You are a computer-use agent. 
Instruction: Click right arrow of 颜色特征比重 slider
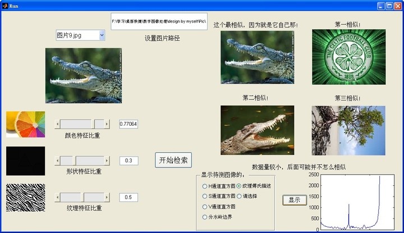tap(107, 124)
